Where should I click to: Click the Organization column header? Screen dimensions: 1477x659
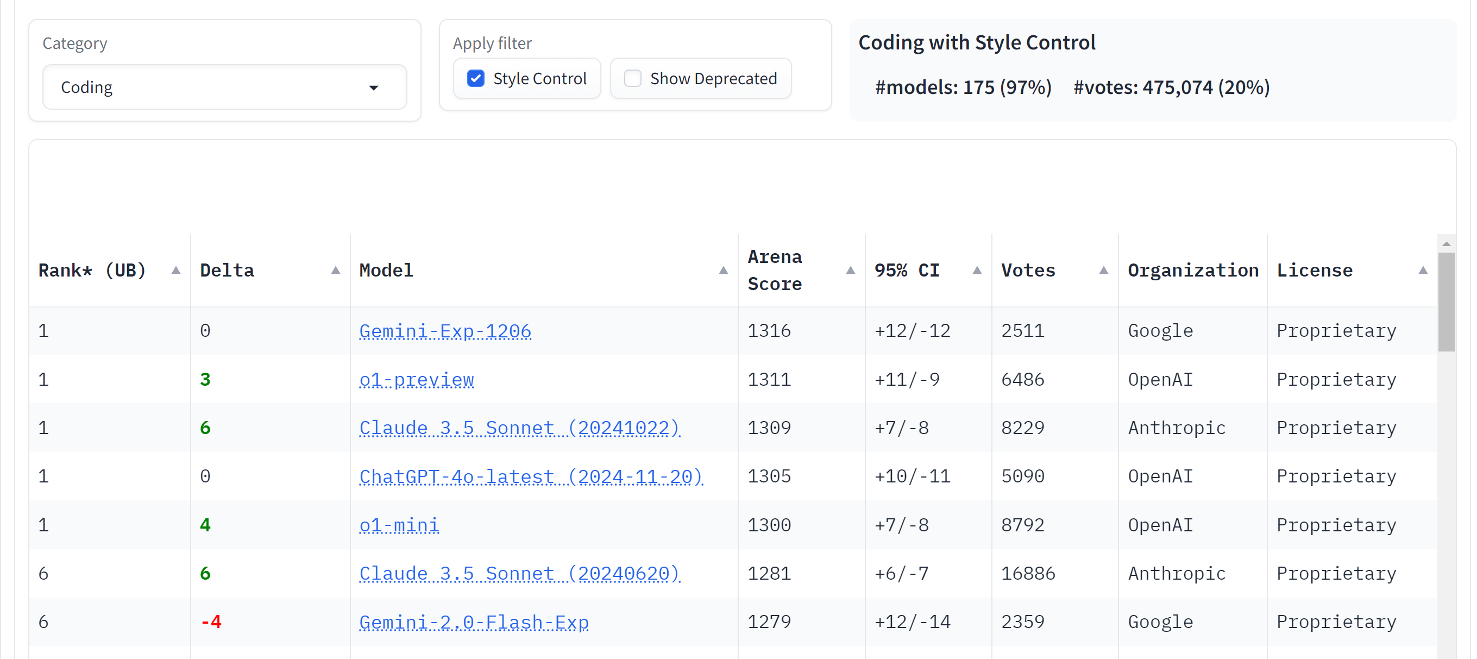(x=1192, y=270)
